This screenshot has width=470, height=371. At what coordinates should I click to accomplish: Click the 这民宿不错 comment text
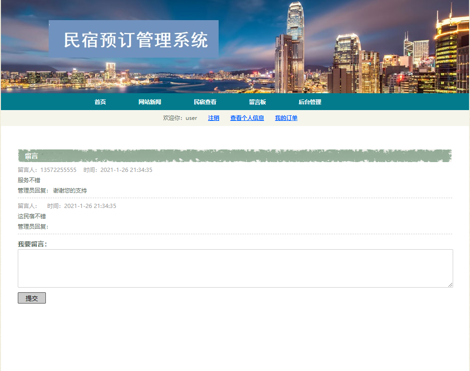[31, 216]
